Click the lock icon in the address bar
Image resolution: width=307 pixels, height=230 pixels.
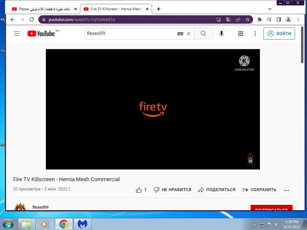pos(44,19)
